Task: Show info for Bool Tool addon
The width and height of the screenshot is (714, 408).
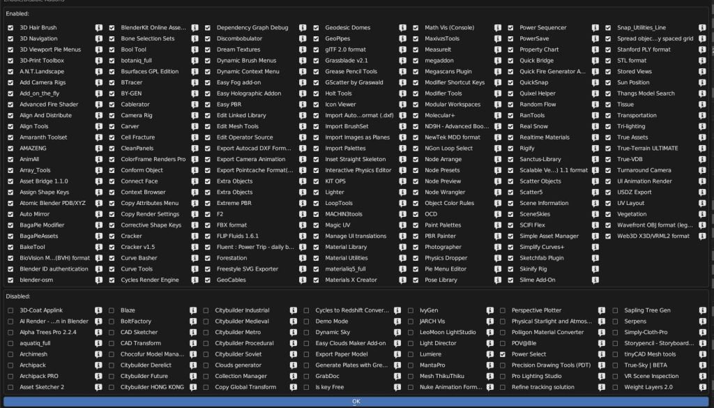Action: [195, 50]
